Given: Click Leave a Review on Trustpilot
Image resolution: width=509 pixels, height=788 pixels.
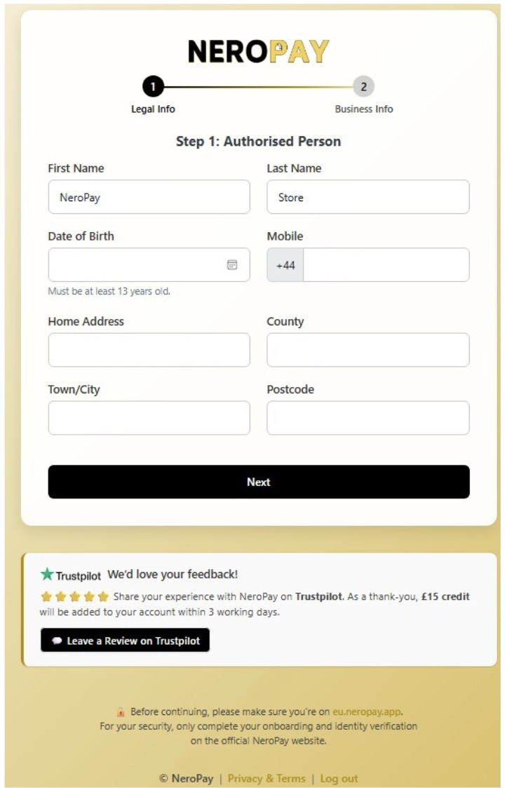Looking at the screenshot, I should 125,641.
